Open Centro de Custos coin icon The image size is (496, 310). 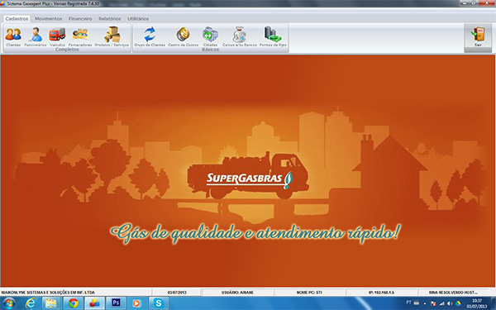(184, 36)
